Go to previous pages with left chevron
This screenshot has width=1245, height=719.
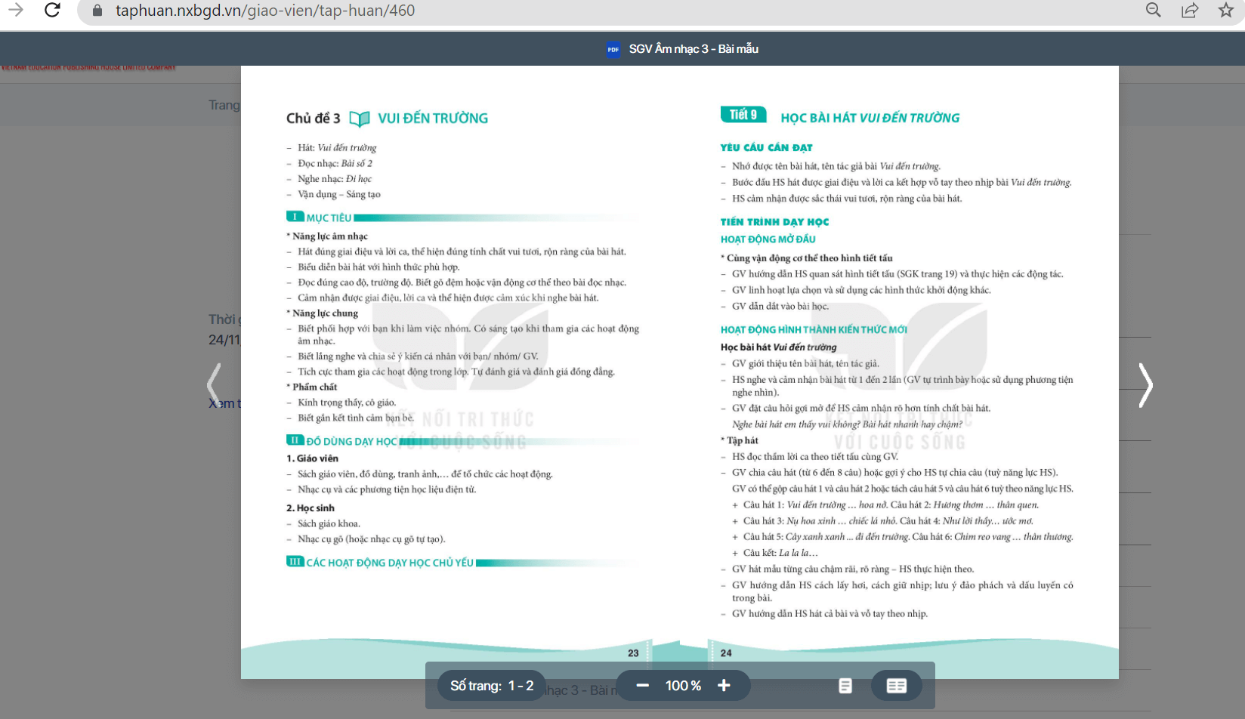click(215, 385)
